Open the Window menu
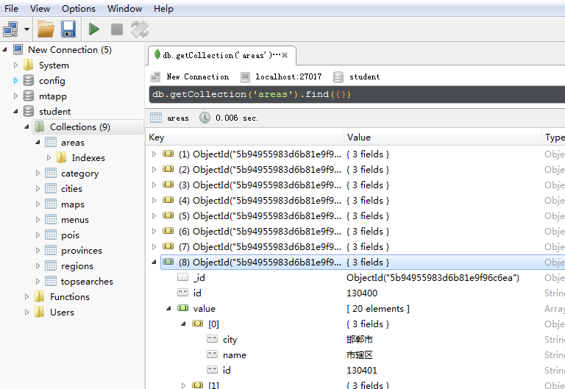565x389 pixels. tap(124, 8)
